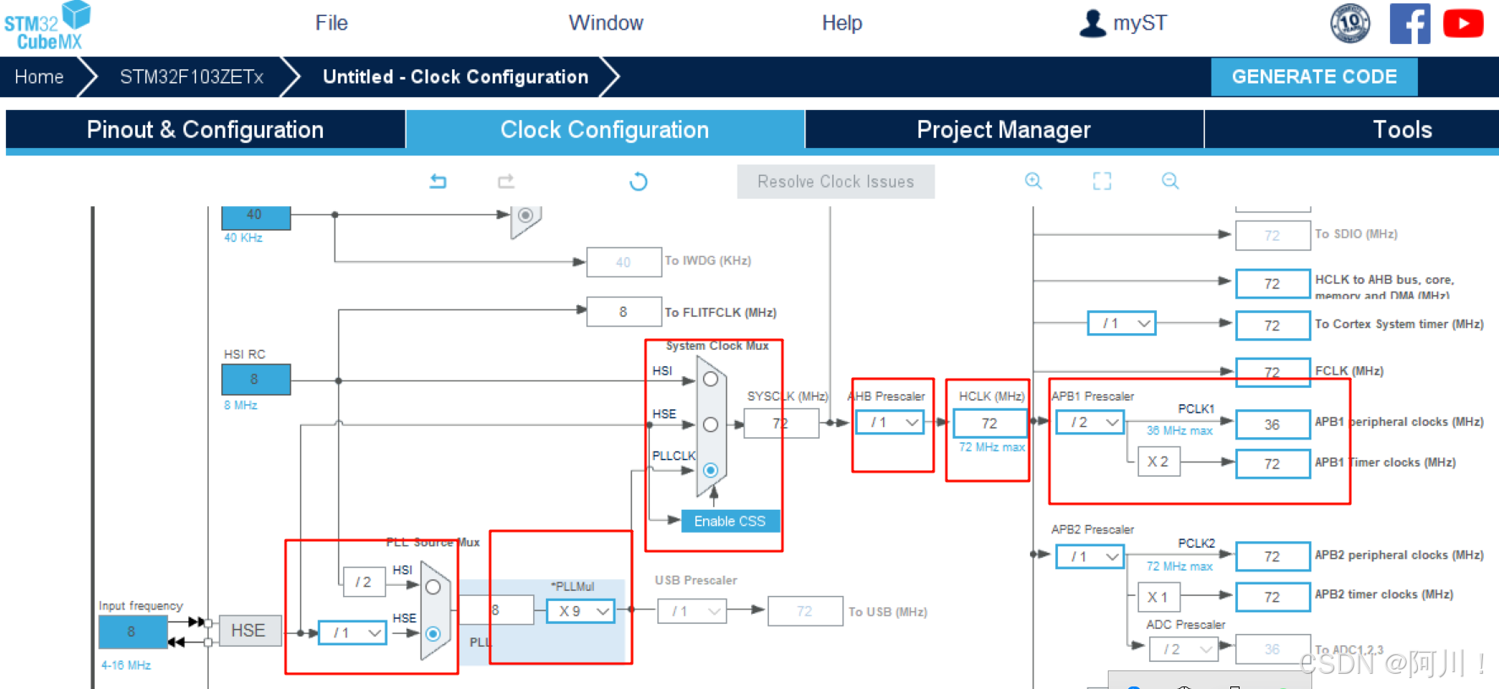
Task: Zoom out of the clock diagram
Action: pos(1170,181)
